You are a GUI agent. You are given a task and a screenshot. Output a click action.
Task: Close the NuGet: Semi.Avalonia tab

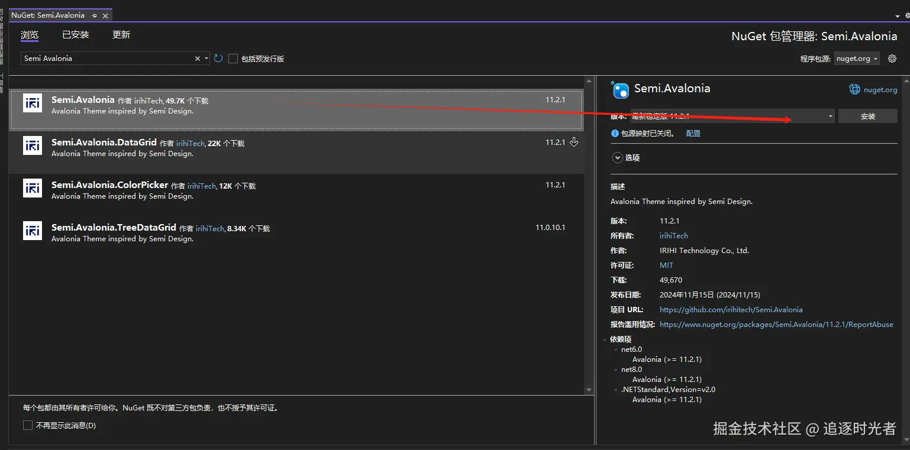(105, 15)
